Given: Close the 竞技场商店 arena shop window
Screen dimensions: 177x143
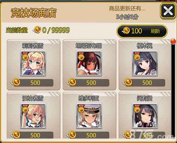Looking at the screenshot, I should [x=168, y=11].
